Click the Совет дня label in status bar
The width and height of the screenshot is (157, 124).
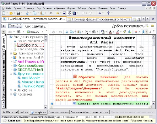click(x=14, y=121)
